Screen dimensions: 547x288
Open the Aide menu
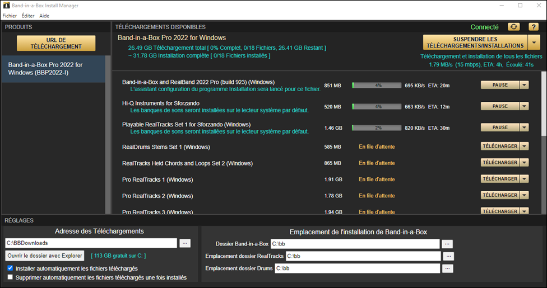coord(44,16)
